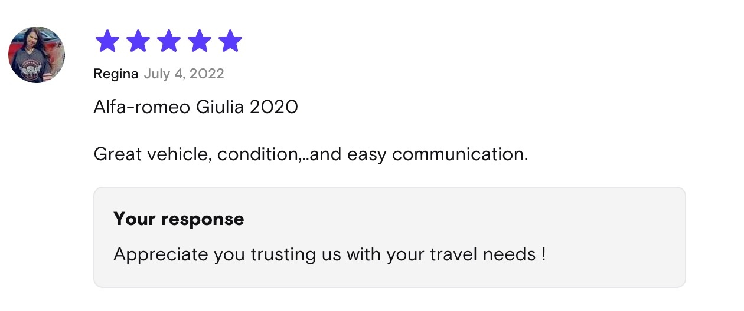Viewport: 744px width, 311px height.
Task: Click the fourth purple rating star
Action: pyautogui.click(x=200, y=42)
